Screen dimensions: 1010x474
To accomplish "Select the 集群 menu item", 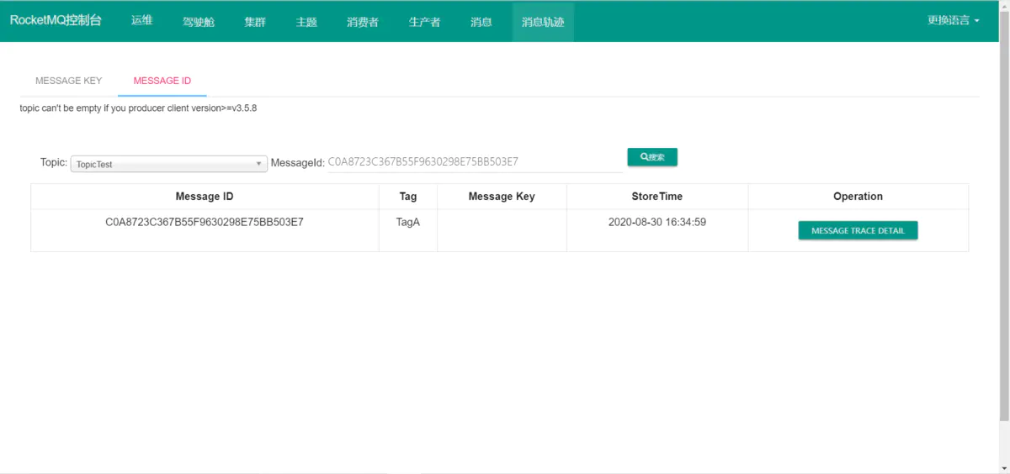I will [x=255, y=21].
